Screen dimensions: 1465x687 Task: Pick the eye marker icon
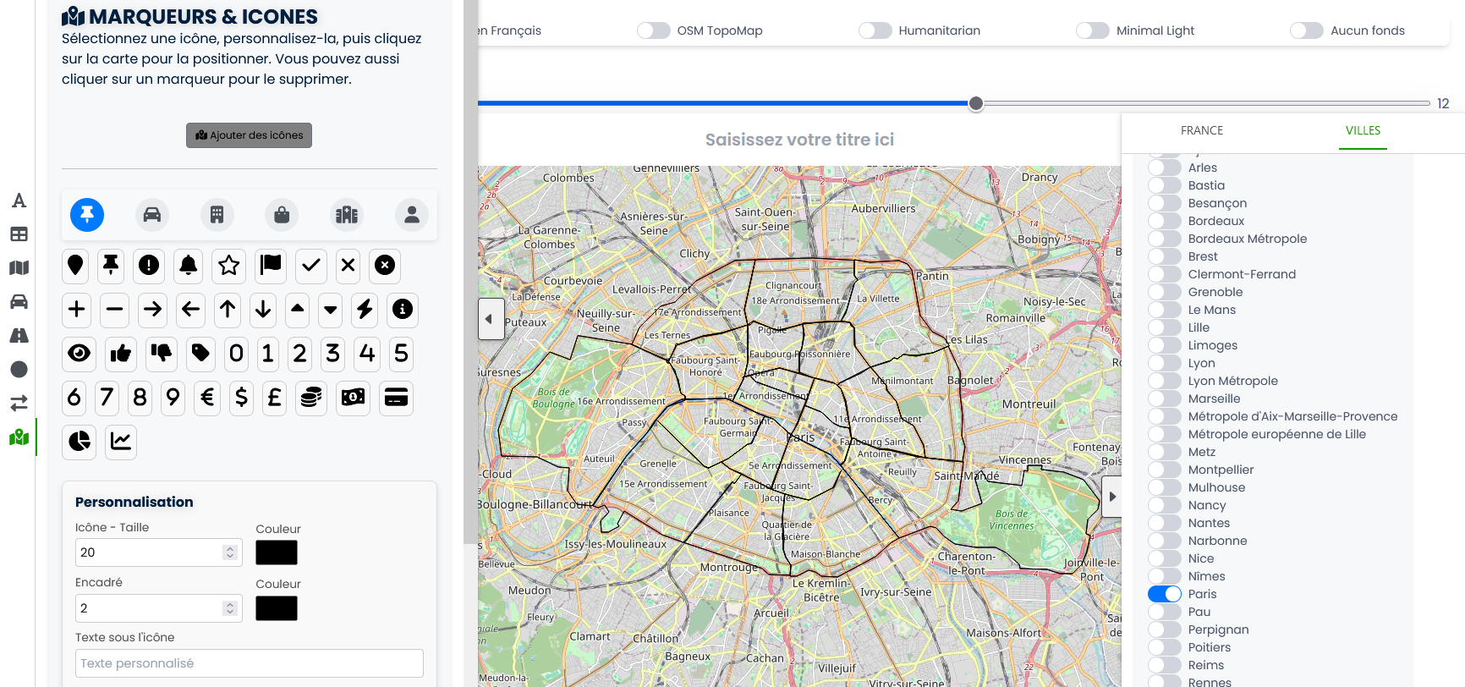click(80, 354)
